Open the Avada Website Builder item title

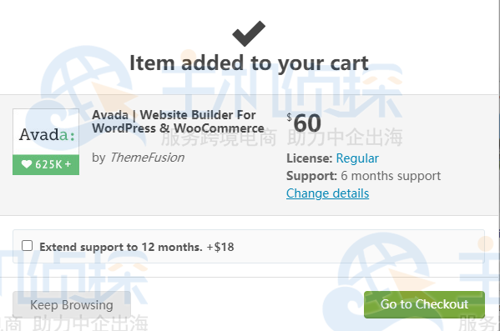[x=179, y=122]
